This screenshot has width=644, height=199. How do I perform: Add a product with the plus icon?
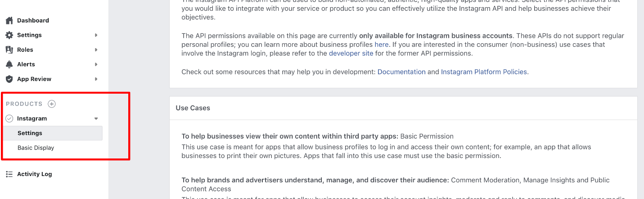52,104
